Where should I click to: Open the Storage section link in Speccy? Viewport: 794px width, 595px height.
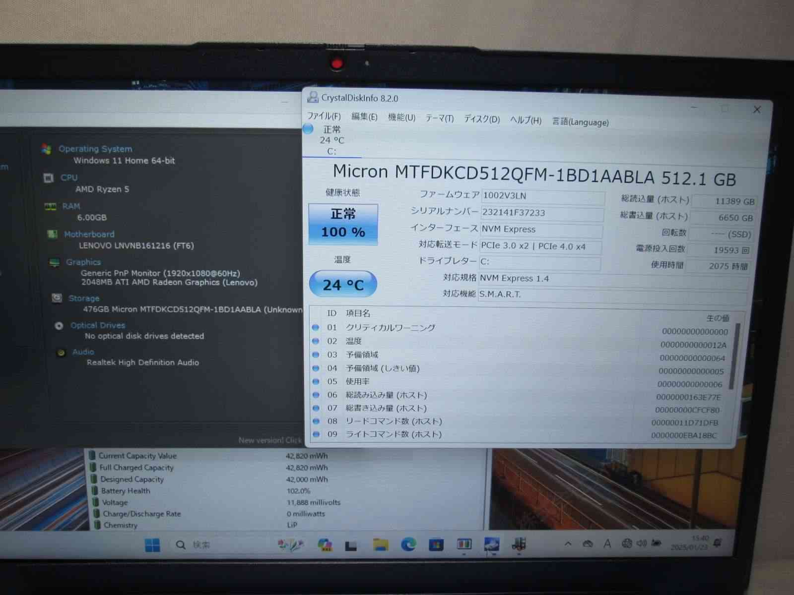pos(84,298)
